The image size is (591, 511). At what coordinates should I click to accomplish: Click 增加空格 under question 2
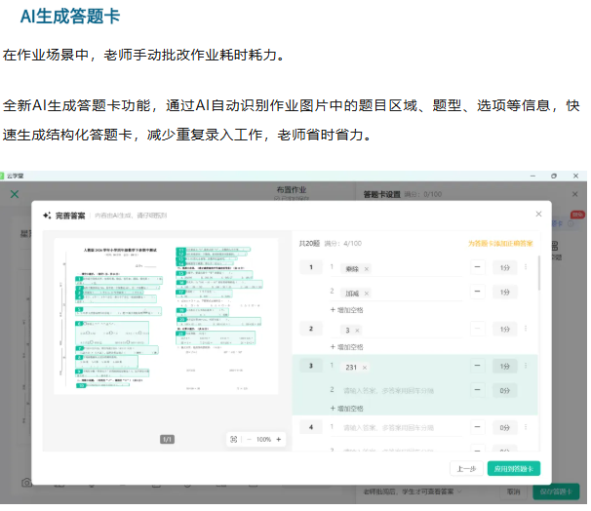[x=347, y=347]
